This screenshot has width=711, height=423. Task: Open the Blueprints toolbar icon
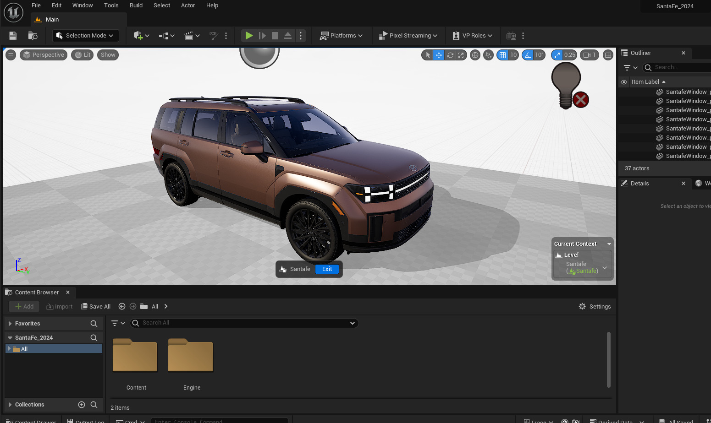click(166, 36)
